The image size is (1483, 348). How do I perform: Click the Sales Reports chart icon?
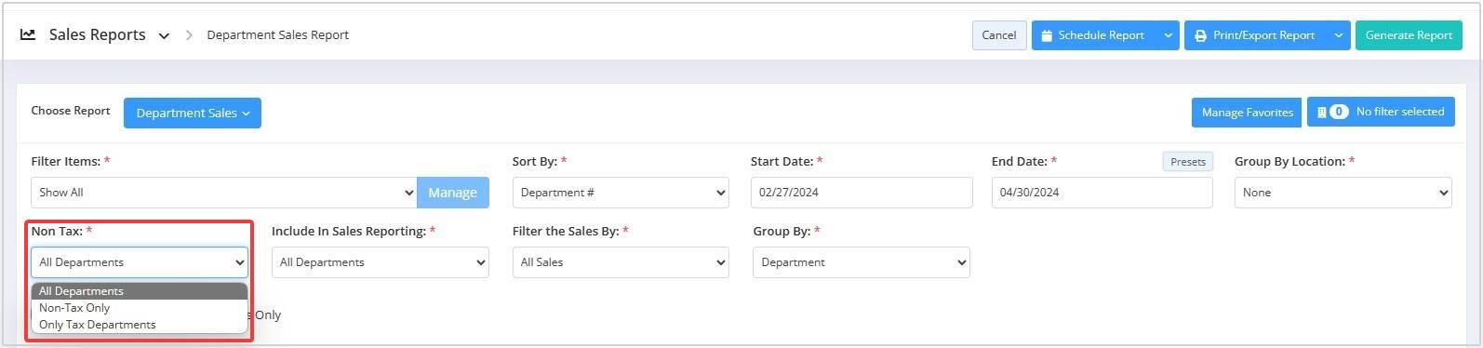(28, 34)
